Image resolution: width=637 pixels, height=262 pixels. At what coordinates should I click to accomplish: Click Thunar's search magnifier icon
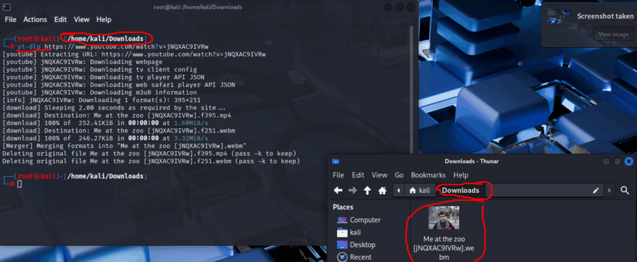(x=625, y=190)
